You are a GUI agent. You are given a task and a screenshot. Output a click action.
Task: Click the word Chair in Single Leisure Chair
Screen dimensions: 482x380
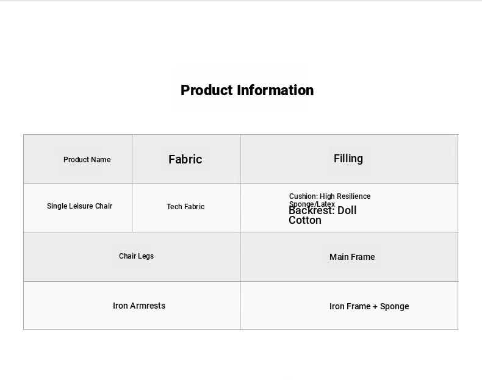click(104, 206)
